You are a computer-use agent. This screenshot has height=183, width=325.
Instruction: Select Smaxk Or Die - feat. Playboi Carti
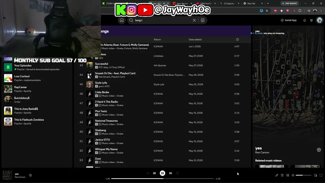click(x=115, y=73)
